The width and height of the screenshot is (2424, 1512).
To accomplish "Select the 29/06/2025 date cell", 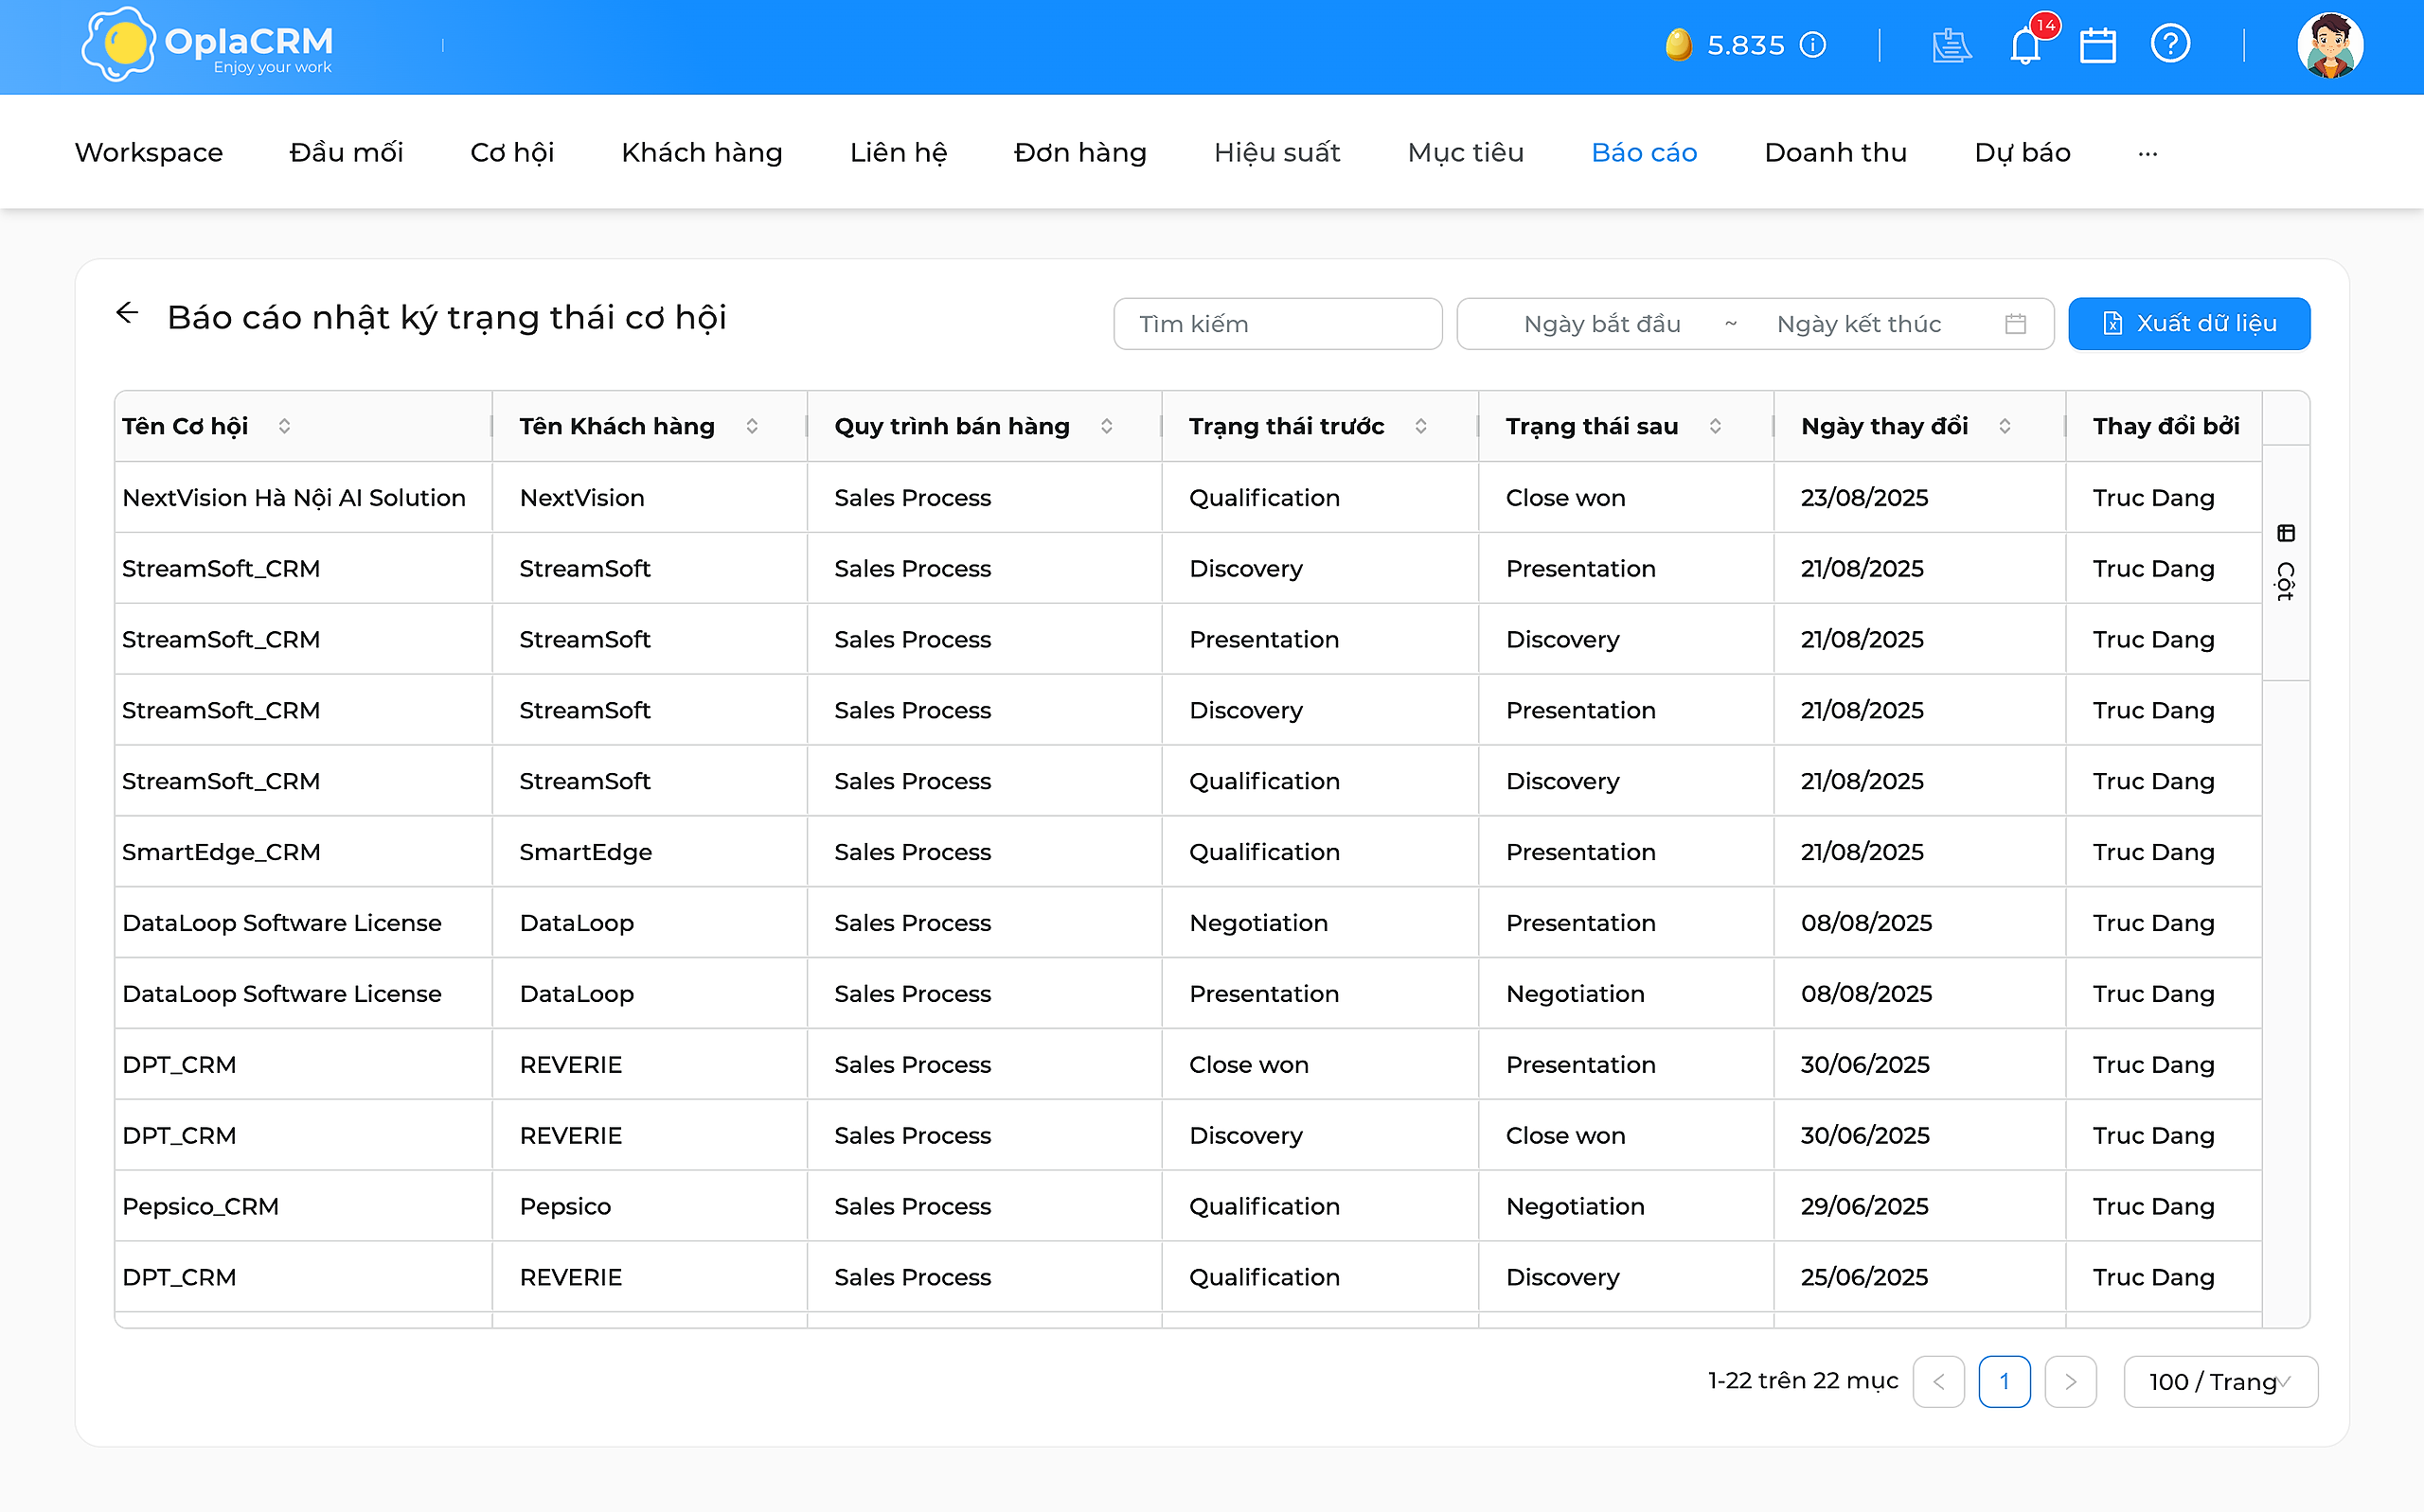I will (1918, 1206).
